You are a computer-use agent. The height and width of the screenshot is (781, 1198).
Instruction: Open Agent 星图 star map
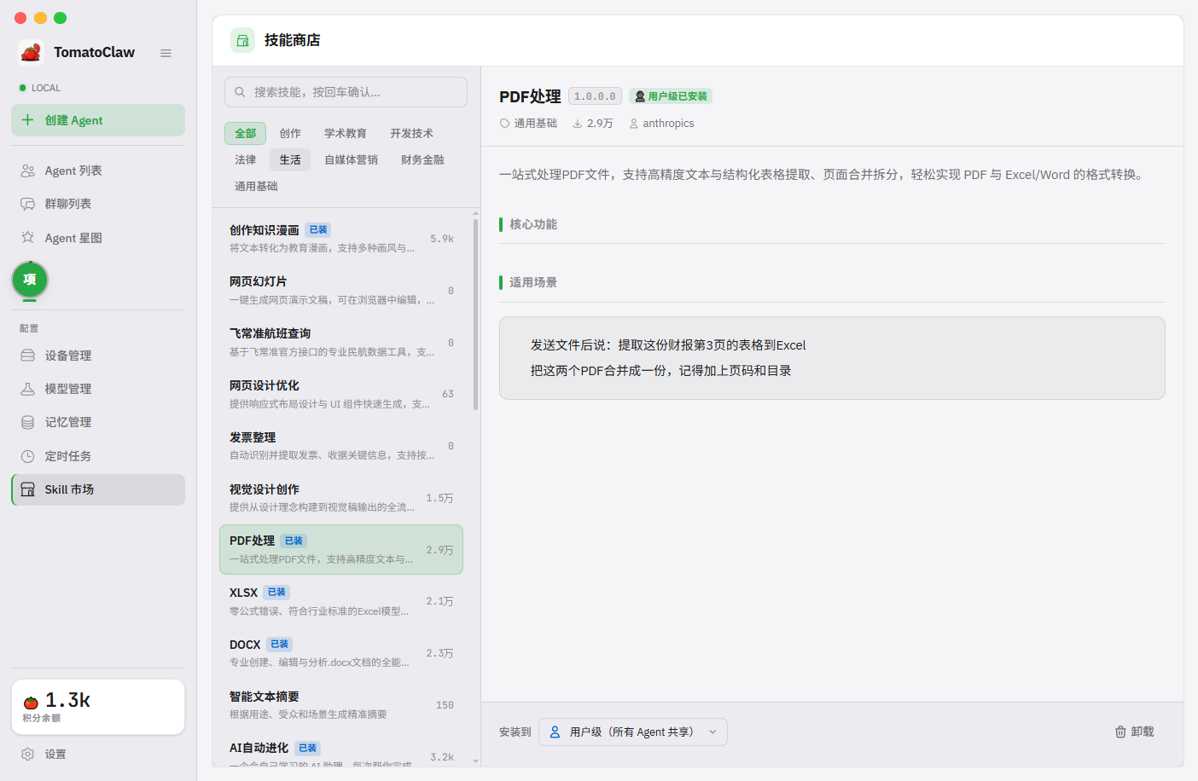pos(73,238)
